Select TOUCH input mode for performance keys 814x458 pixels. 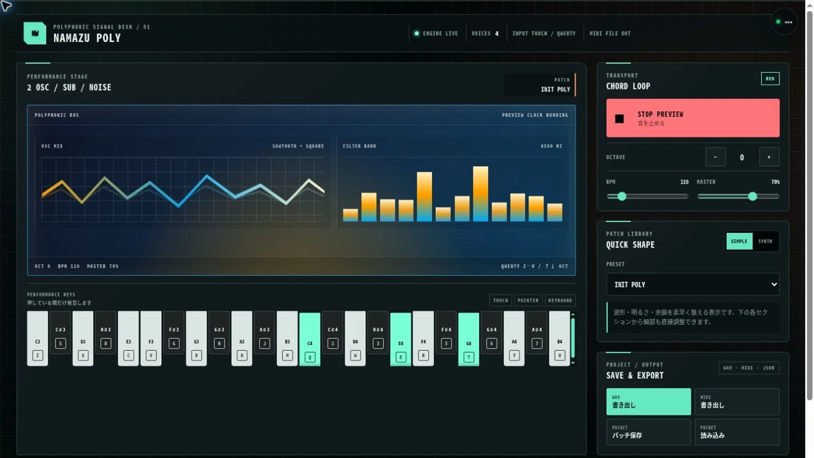(501, 300)
